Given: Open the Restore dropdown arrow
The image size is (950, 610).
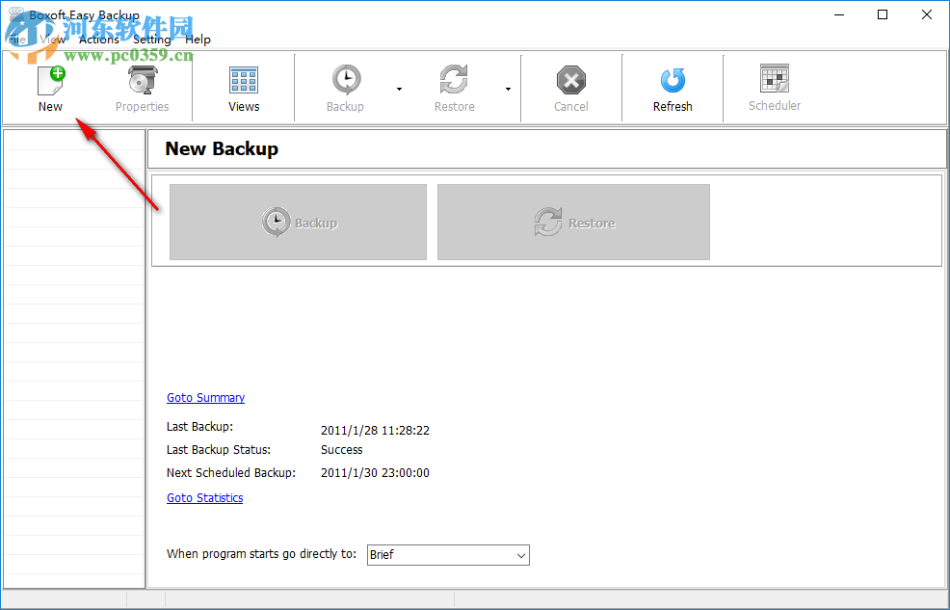Looking at the screenshot, I should click(x=508, y=88).
